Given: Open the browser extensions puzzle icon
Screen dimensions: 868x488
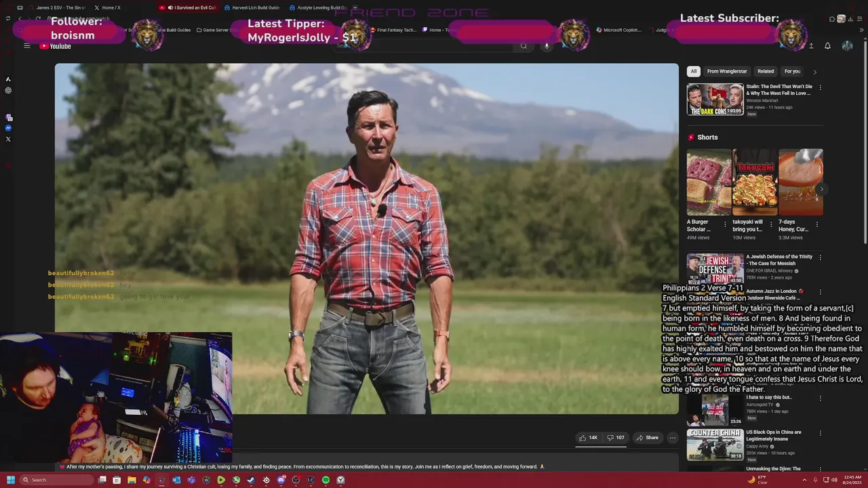Looking at the screenshot, I should [x=832, y=19].
